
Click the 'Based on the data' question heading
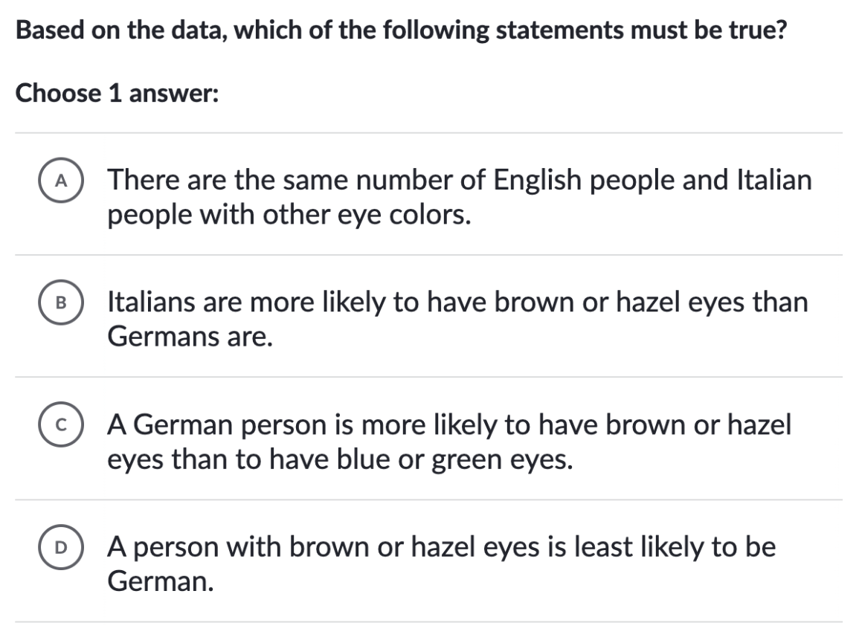401,30
